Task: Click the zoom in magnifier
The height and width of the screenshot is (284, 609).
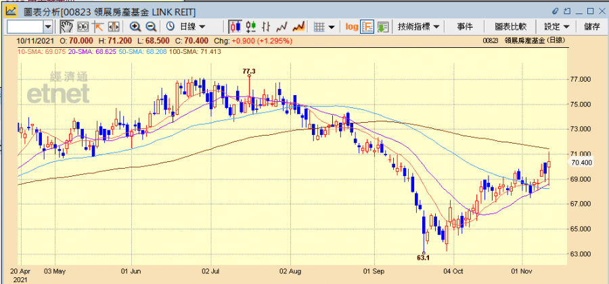Action: (135, 26)
